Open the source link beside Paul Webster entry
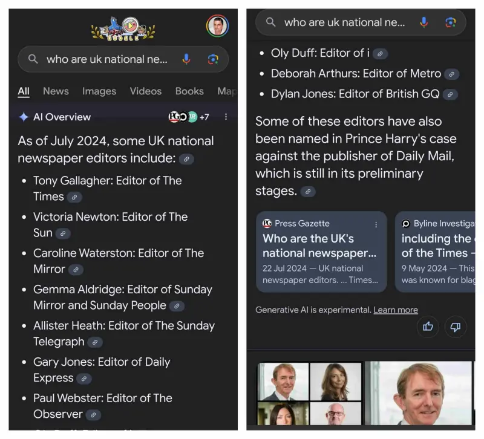 (93, 415)
